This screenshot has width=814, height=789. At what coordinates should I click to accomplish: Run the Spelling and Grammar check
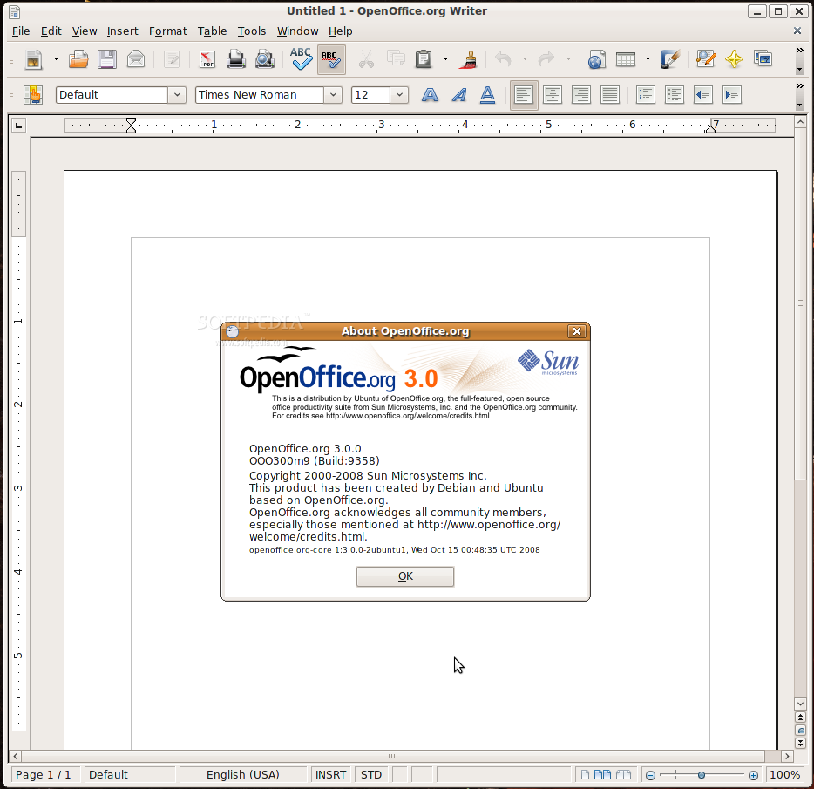[302, 59]
